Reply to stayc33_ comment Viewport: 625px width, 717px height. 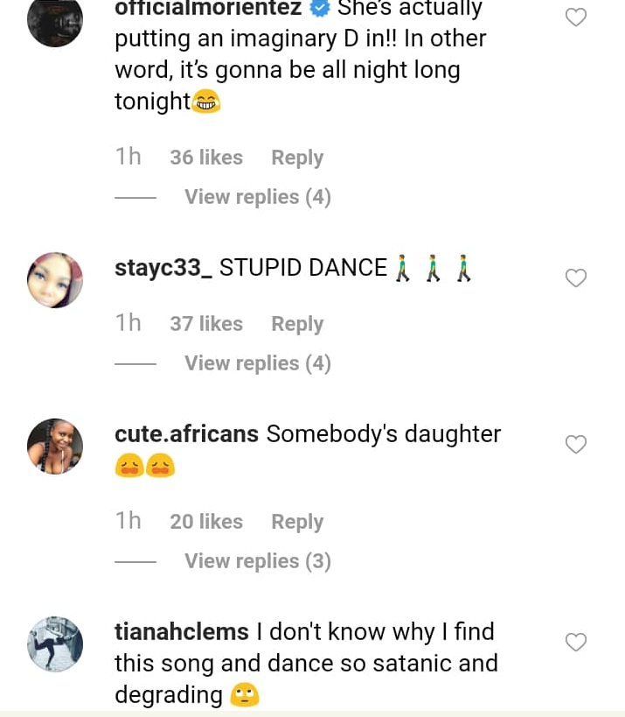coord(297,324)
